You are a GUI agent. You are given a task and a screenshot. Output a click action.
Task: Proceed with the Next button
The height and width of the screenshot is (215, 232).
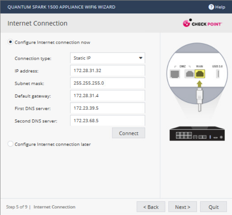pos(183,207)
